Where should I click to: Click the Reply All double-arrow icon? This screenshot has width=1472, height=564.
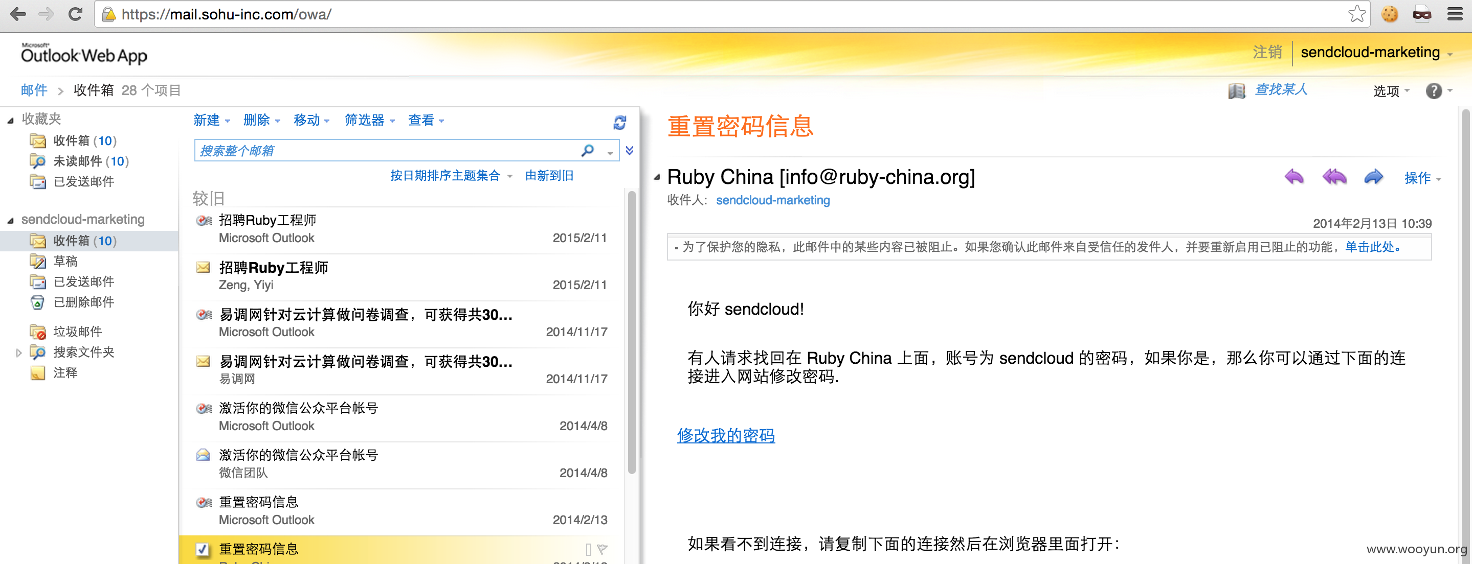(1334, 177)
